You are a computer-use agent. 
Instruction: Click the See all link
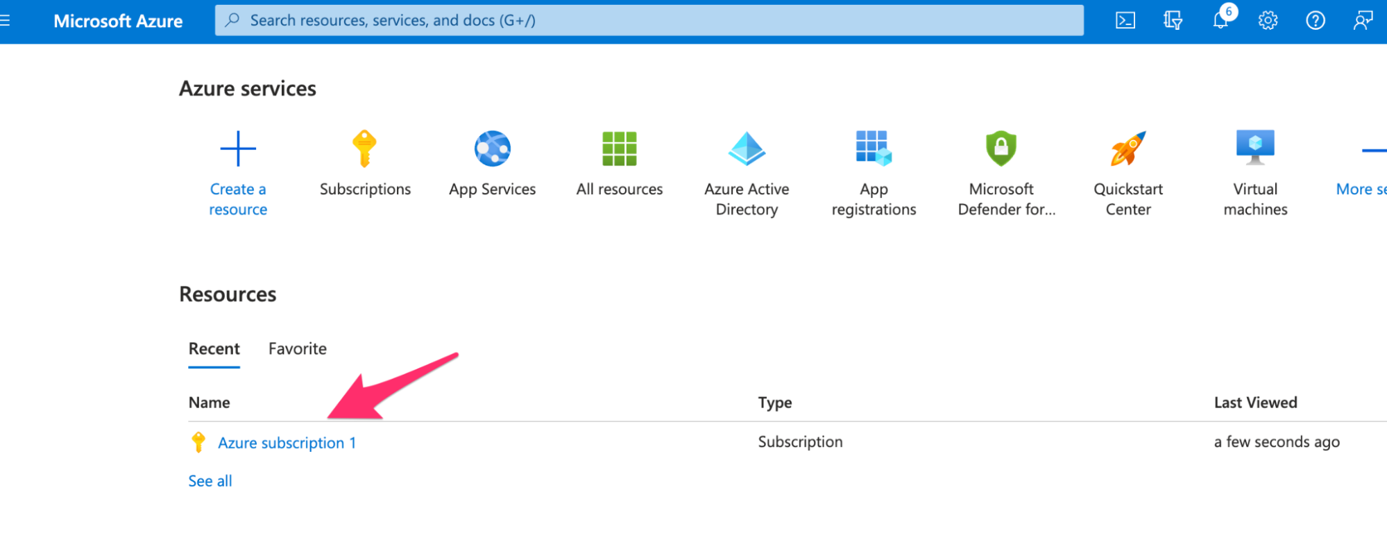pyautogui.click(x=210, y=481)
